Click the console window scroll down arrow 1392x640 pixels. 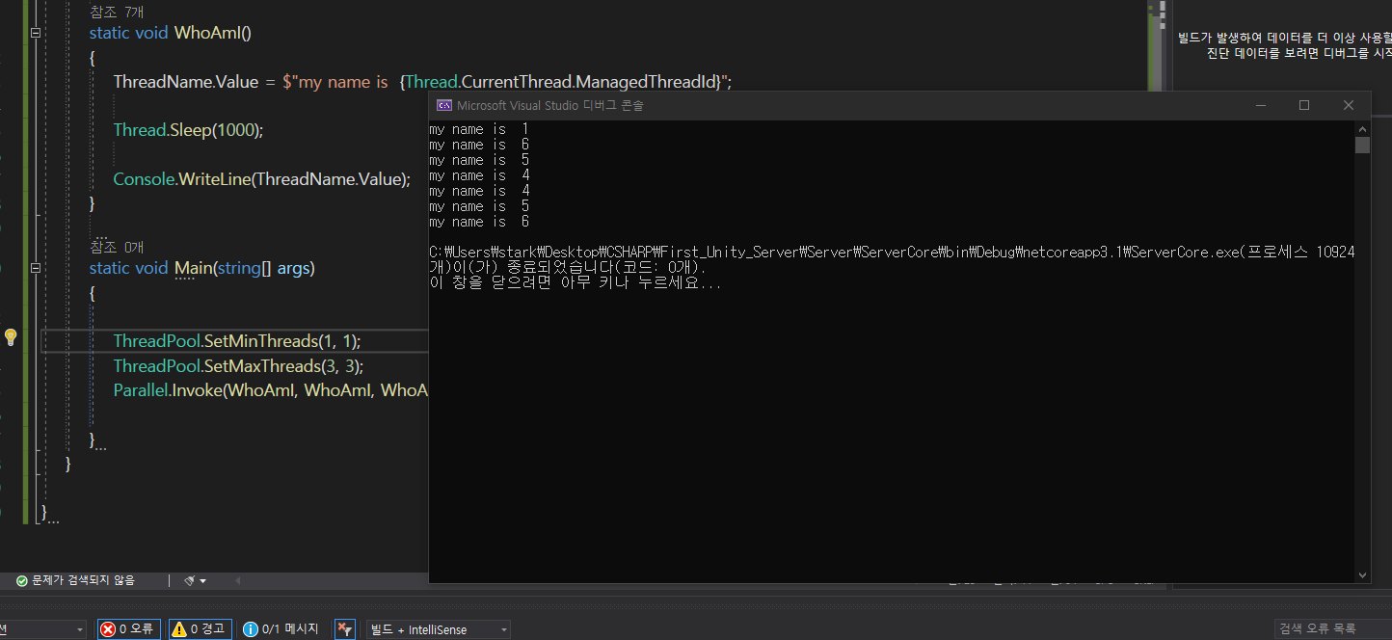pyautogui.click(x=1362, y=574)
